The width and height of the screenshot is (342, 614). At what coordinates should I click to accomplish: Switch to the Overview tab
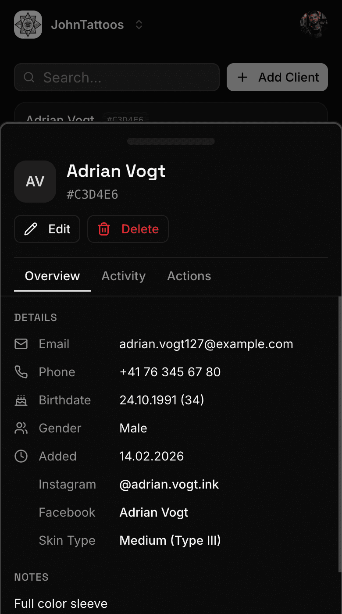52,276
